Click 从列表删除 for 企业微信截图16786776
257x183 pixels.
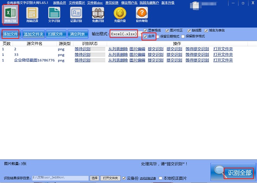coord(118,60)
